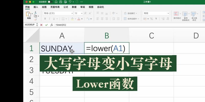Viewport: 205px width, 102px height.
Task: Align text to bottom
Action: coord(107,13)
